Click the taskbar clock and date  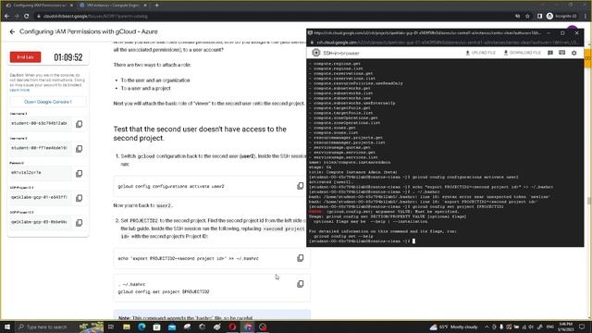coord(565,327)
